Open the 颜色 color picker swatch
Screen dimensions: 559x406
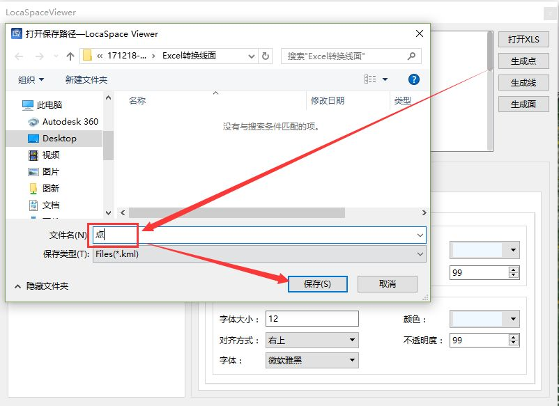click(x=484, y=319)
